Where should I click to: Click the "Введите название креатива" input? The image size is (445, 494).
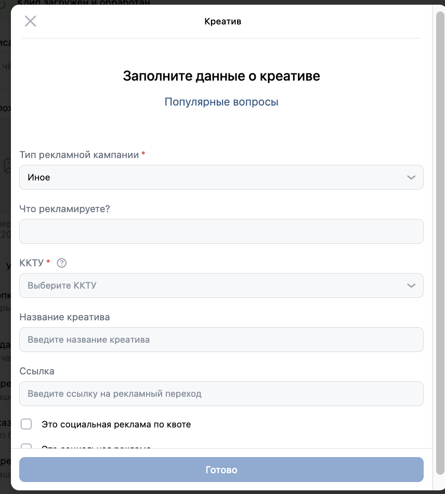coord(221,340)
